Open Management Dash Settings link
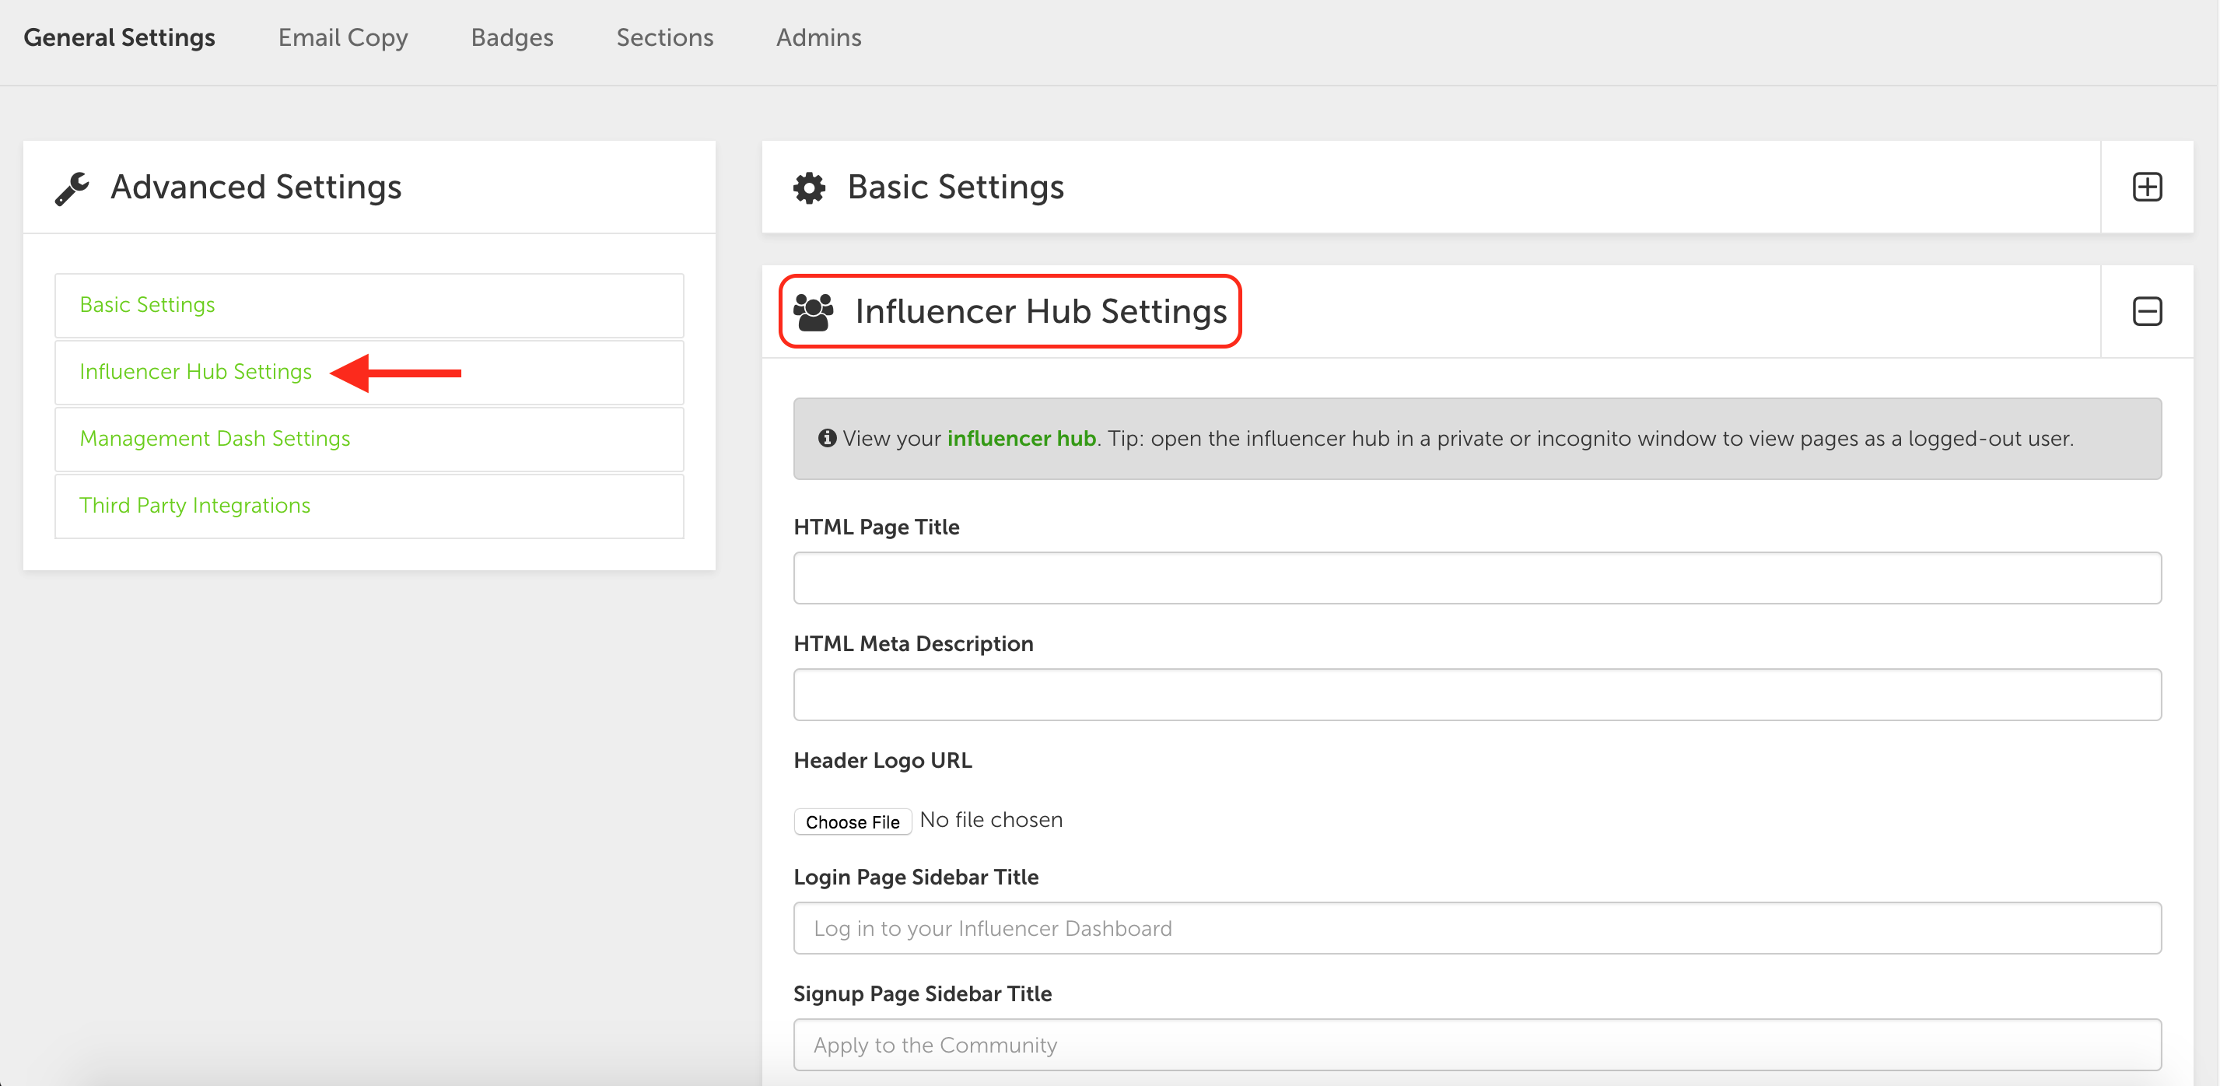The width and height of the screenshot is (2220, 1086). click(x=215, y=439)
